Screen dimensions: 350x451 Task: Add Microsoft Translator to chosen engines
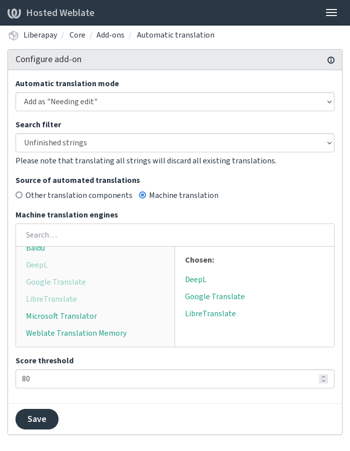(61, 316)
